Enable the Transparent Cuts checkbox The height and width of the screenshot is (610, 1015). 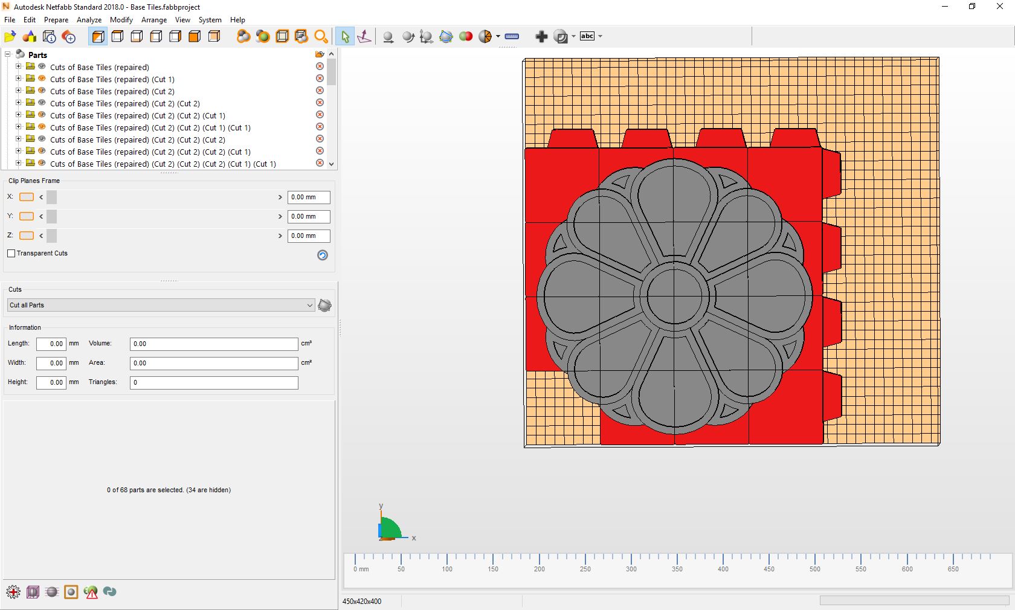11,254
